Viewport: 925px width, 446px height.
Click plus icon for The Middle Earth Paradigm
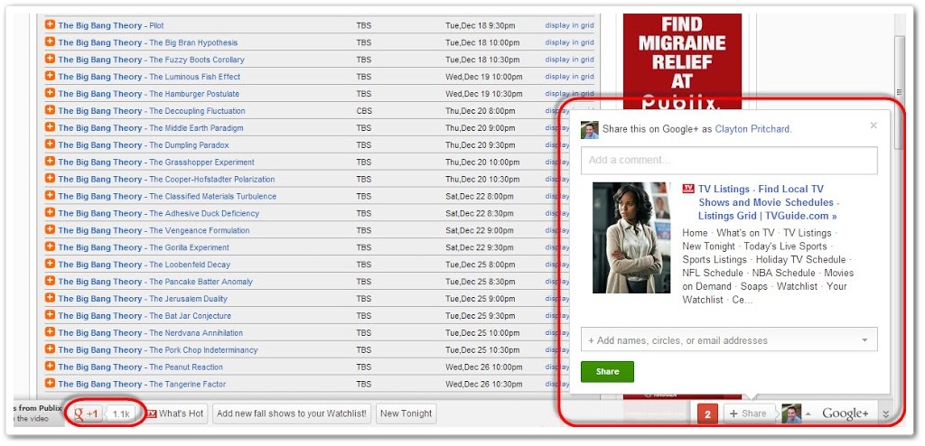pos(51,127)
